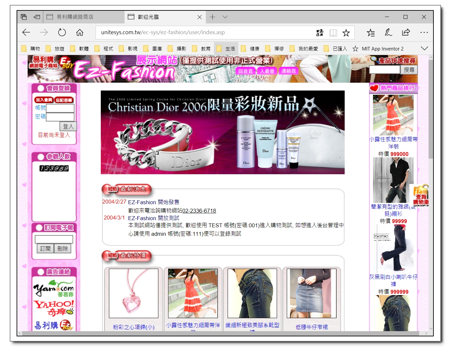The height and width of the screenshot is (352, 451).
Task: Open the 已匯入 favorites folder
Action: point(336,49)
